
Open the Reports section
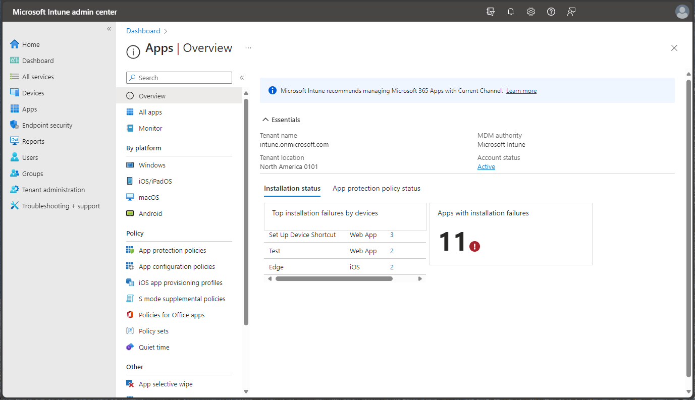click(x=33, y=141)
